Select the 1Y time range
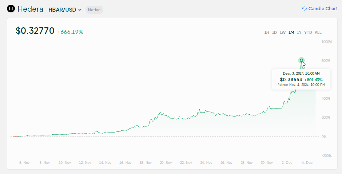 299,32
